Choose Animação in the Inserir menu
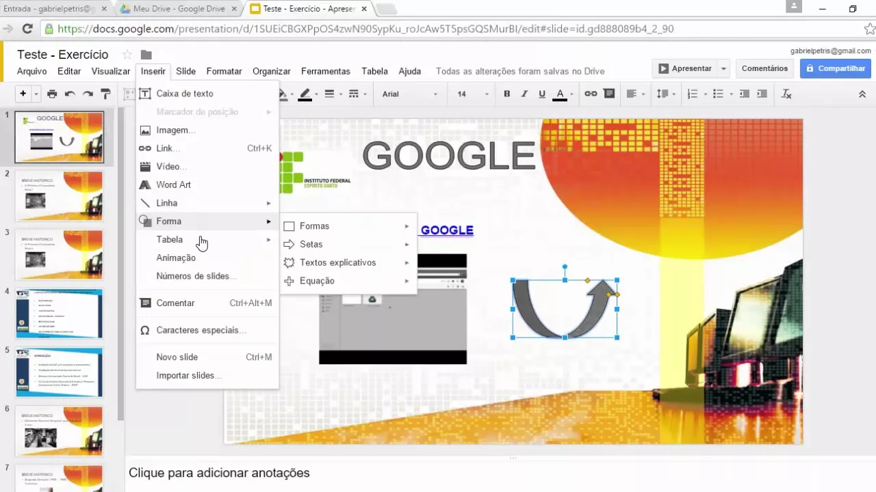This screenshot has height=492, width=876. tap(207, 258)
